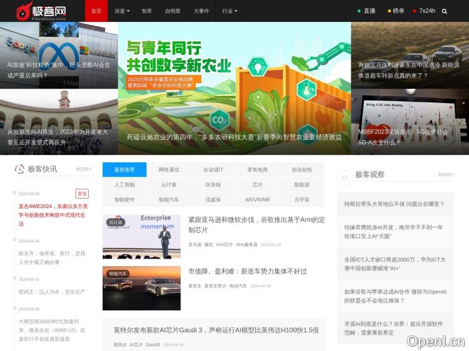Select the 云计算 category tab
469x351 pixels.
coord(169,185)
